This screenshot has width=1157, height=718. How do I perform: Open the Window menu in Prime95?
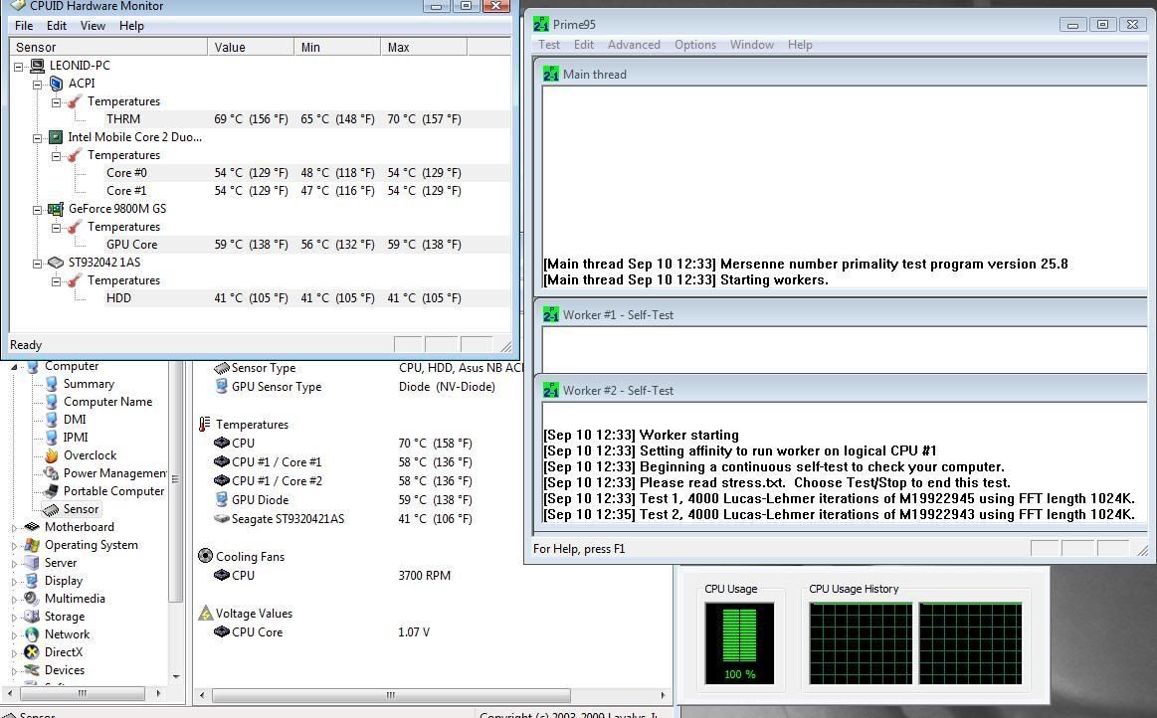(x=752, y=45)
